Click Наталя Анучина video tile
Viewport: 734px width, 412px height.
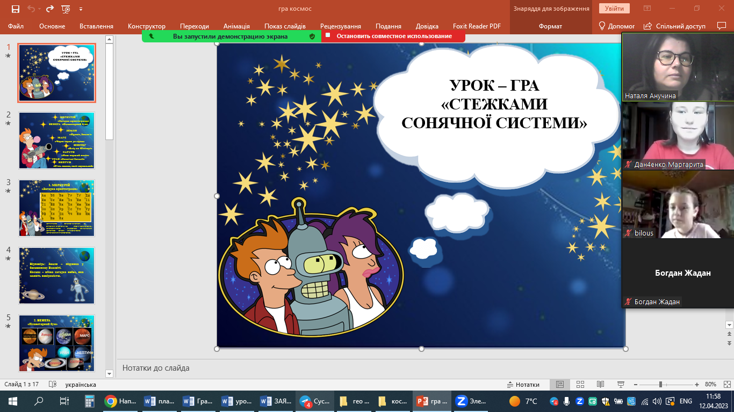(678, 67)
